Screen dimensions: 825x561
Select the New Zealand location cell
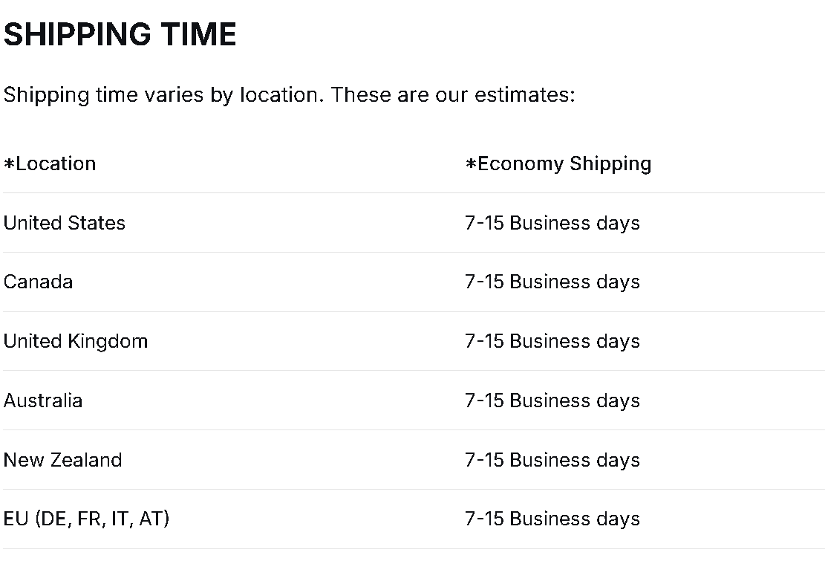click(62, 460)
